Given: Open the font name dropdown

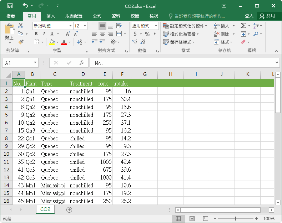Looking at the screenshot, I should [70, 26].
